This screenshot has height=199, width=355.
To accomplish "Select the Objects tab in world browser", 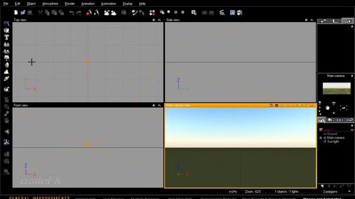I will pos(322,120).
